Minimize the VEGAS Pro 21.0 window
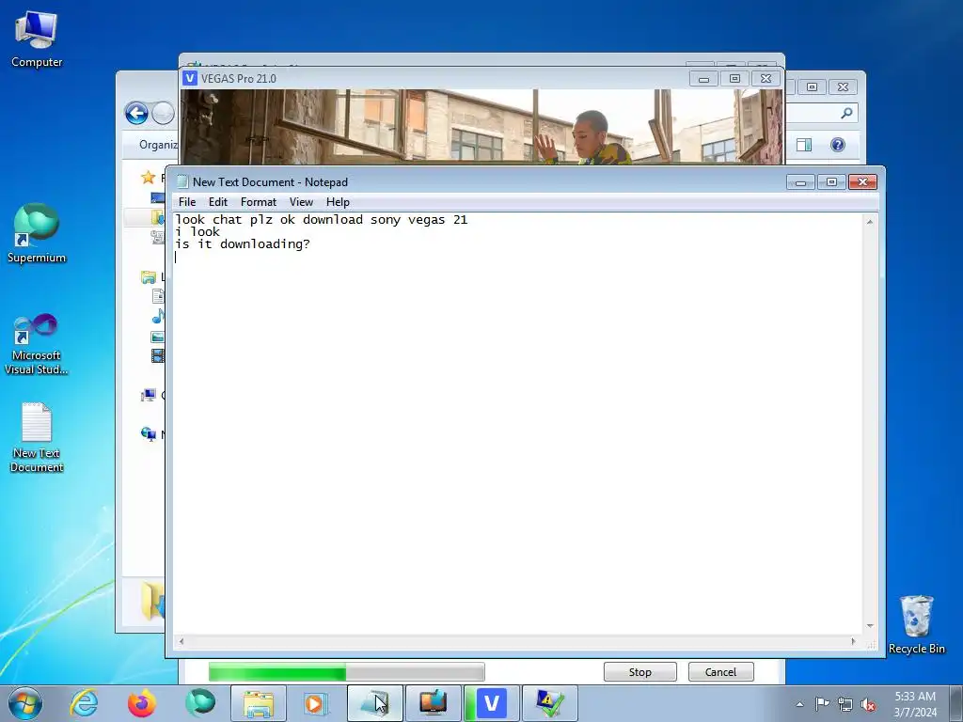Screen dimensions: 963x722 coord(703,79)
